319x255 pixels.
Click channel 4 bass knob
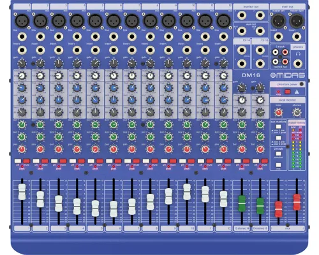pyautogui.click(x=77, y=112)
